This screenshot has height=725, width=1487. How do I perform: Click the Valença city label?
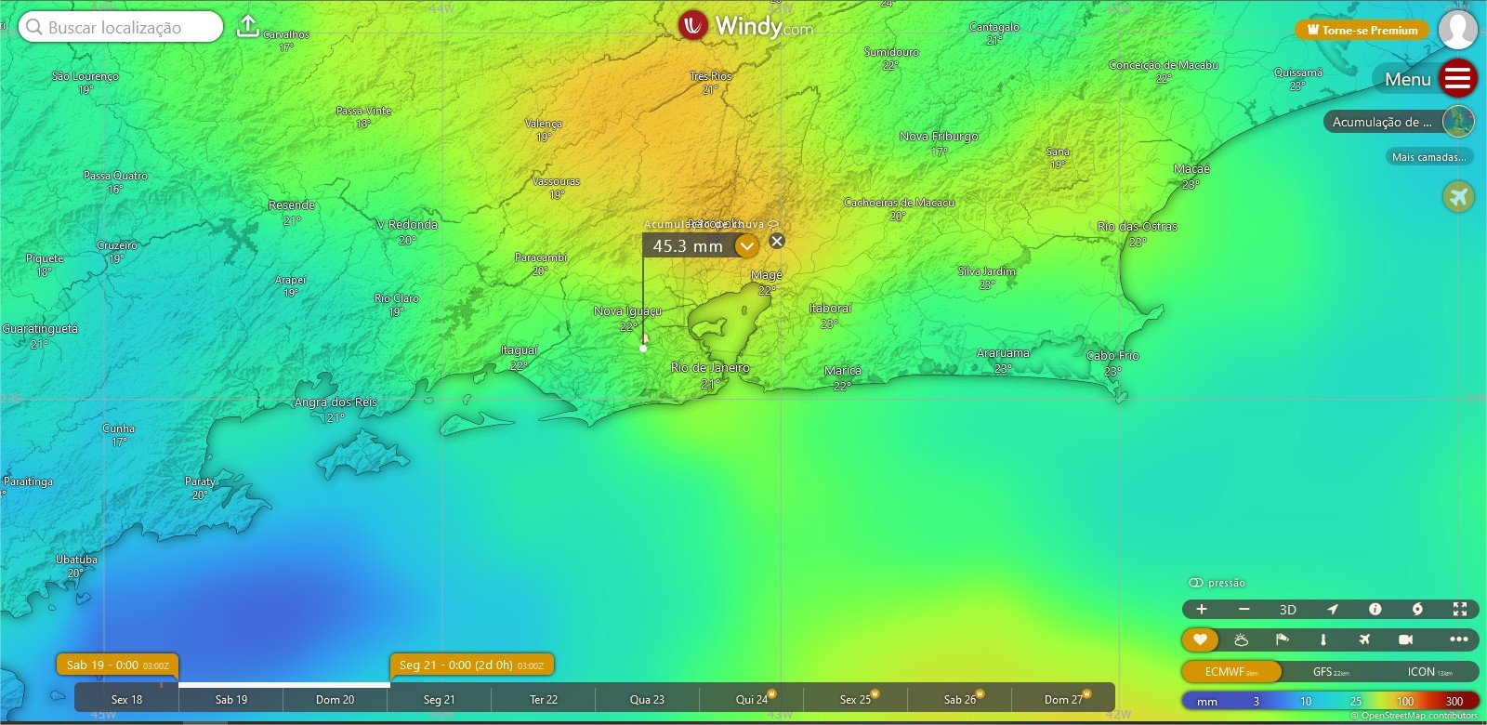point(544,124)
